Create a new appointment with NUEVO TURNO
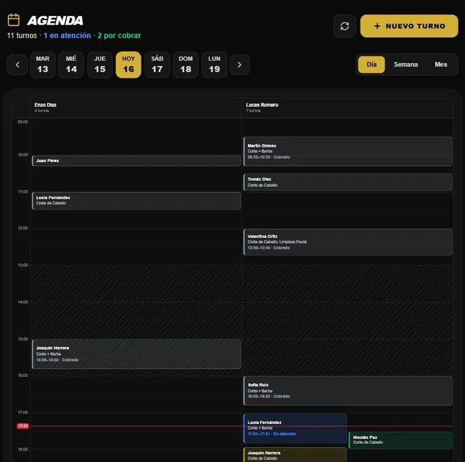This screenshot has width=465, height=462. coord(409,26)
